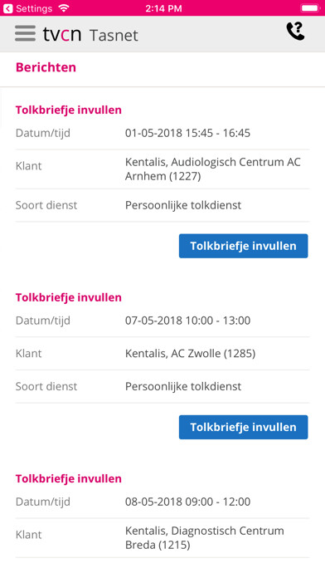Viewport: 325px width, 578px height.
Task: Open the first Tolkbriefje invullen heading
Action: tap(69, 110)
